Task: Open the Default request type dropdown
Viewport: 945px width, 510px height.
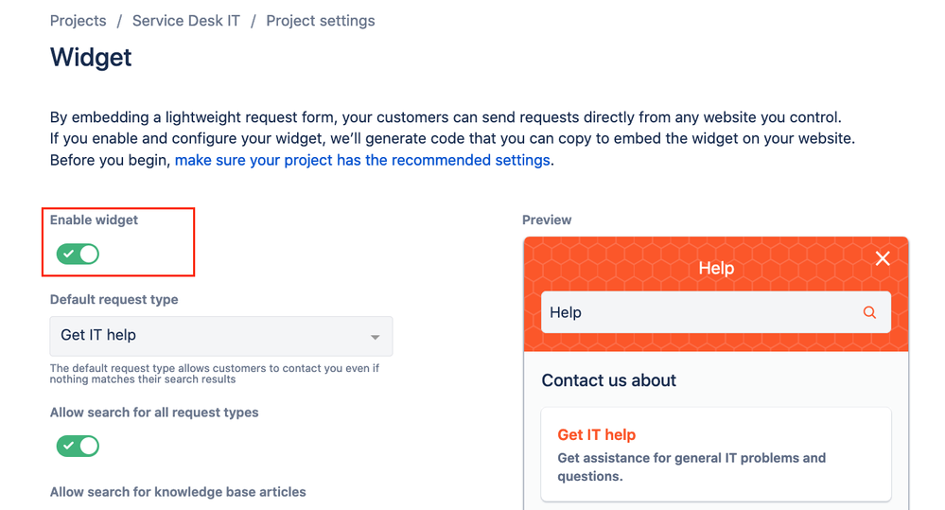Action: point(220,336)
